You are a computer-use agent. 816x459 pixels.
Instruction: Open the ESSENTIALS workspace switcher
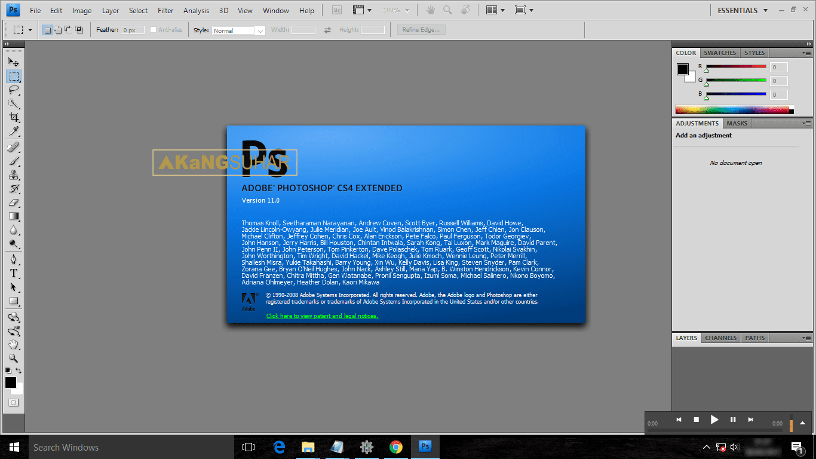pos(742,10)
